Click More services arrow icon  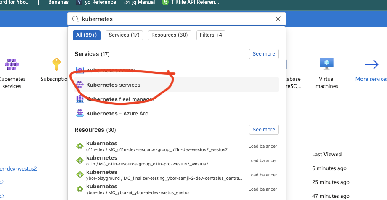372,64
